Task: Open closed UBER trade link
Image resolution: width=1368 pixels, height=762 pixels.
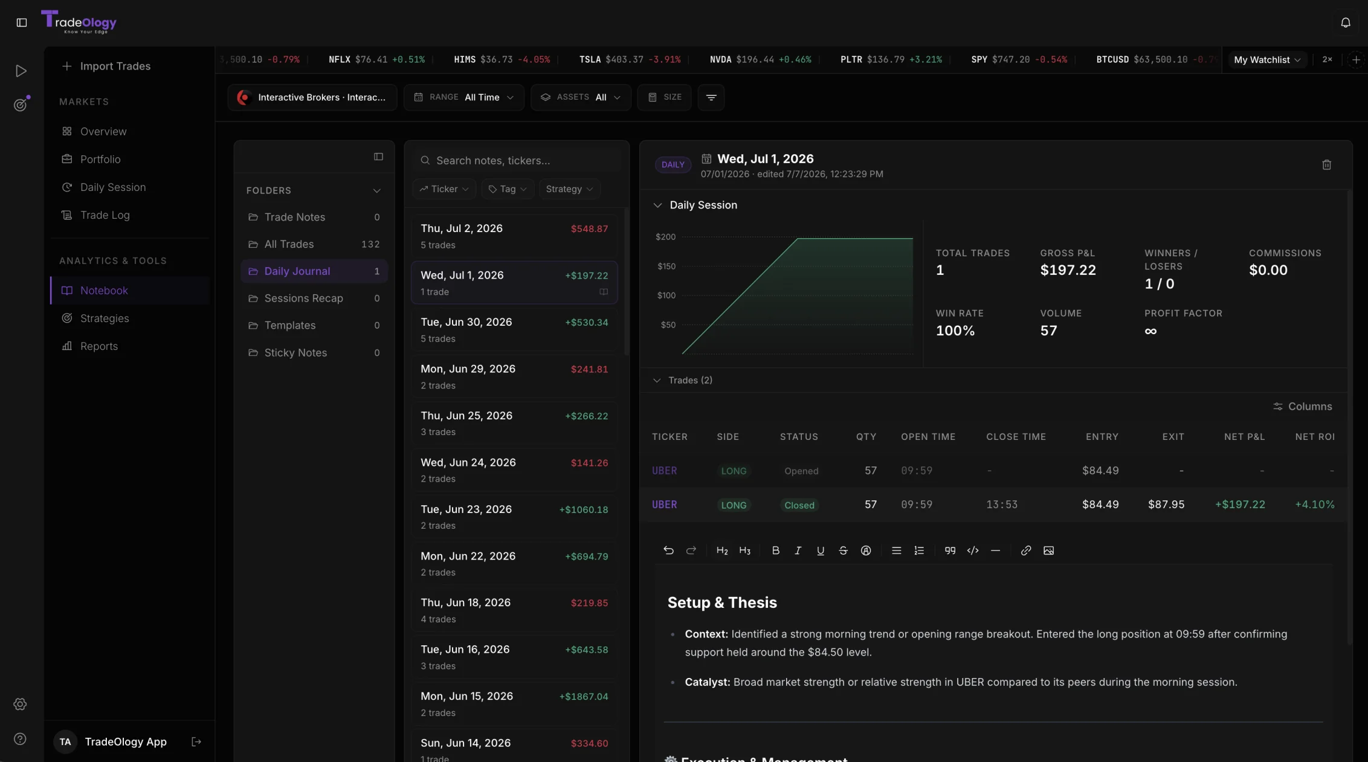Action: tap(664, 505)
